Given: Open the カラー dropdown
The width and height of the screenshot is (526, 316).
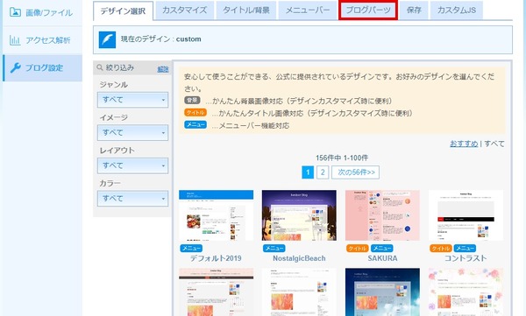Looking at the screenshot, I should [133, 199].
